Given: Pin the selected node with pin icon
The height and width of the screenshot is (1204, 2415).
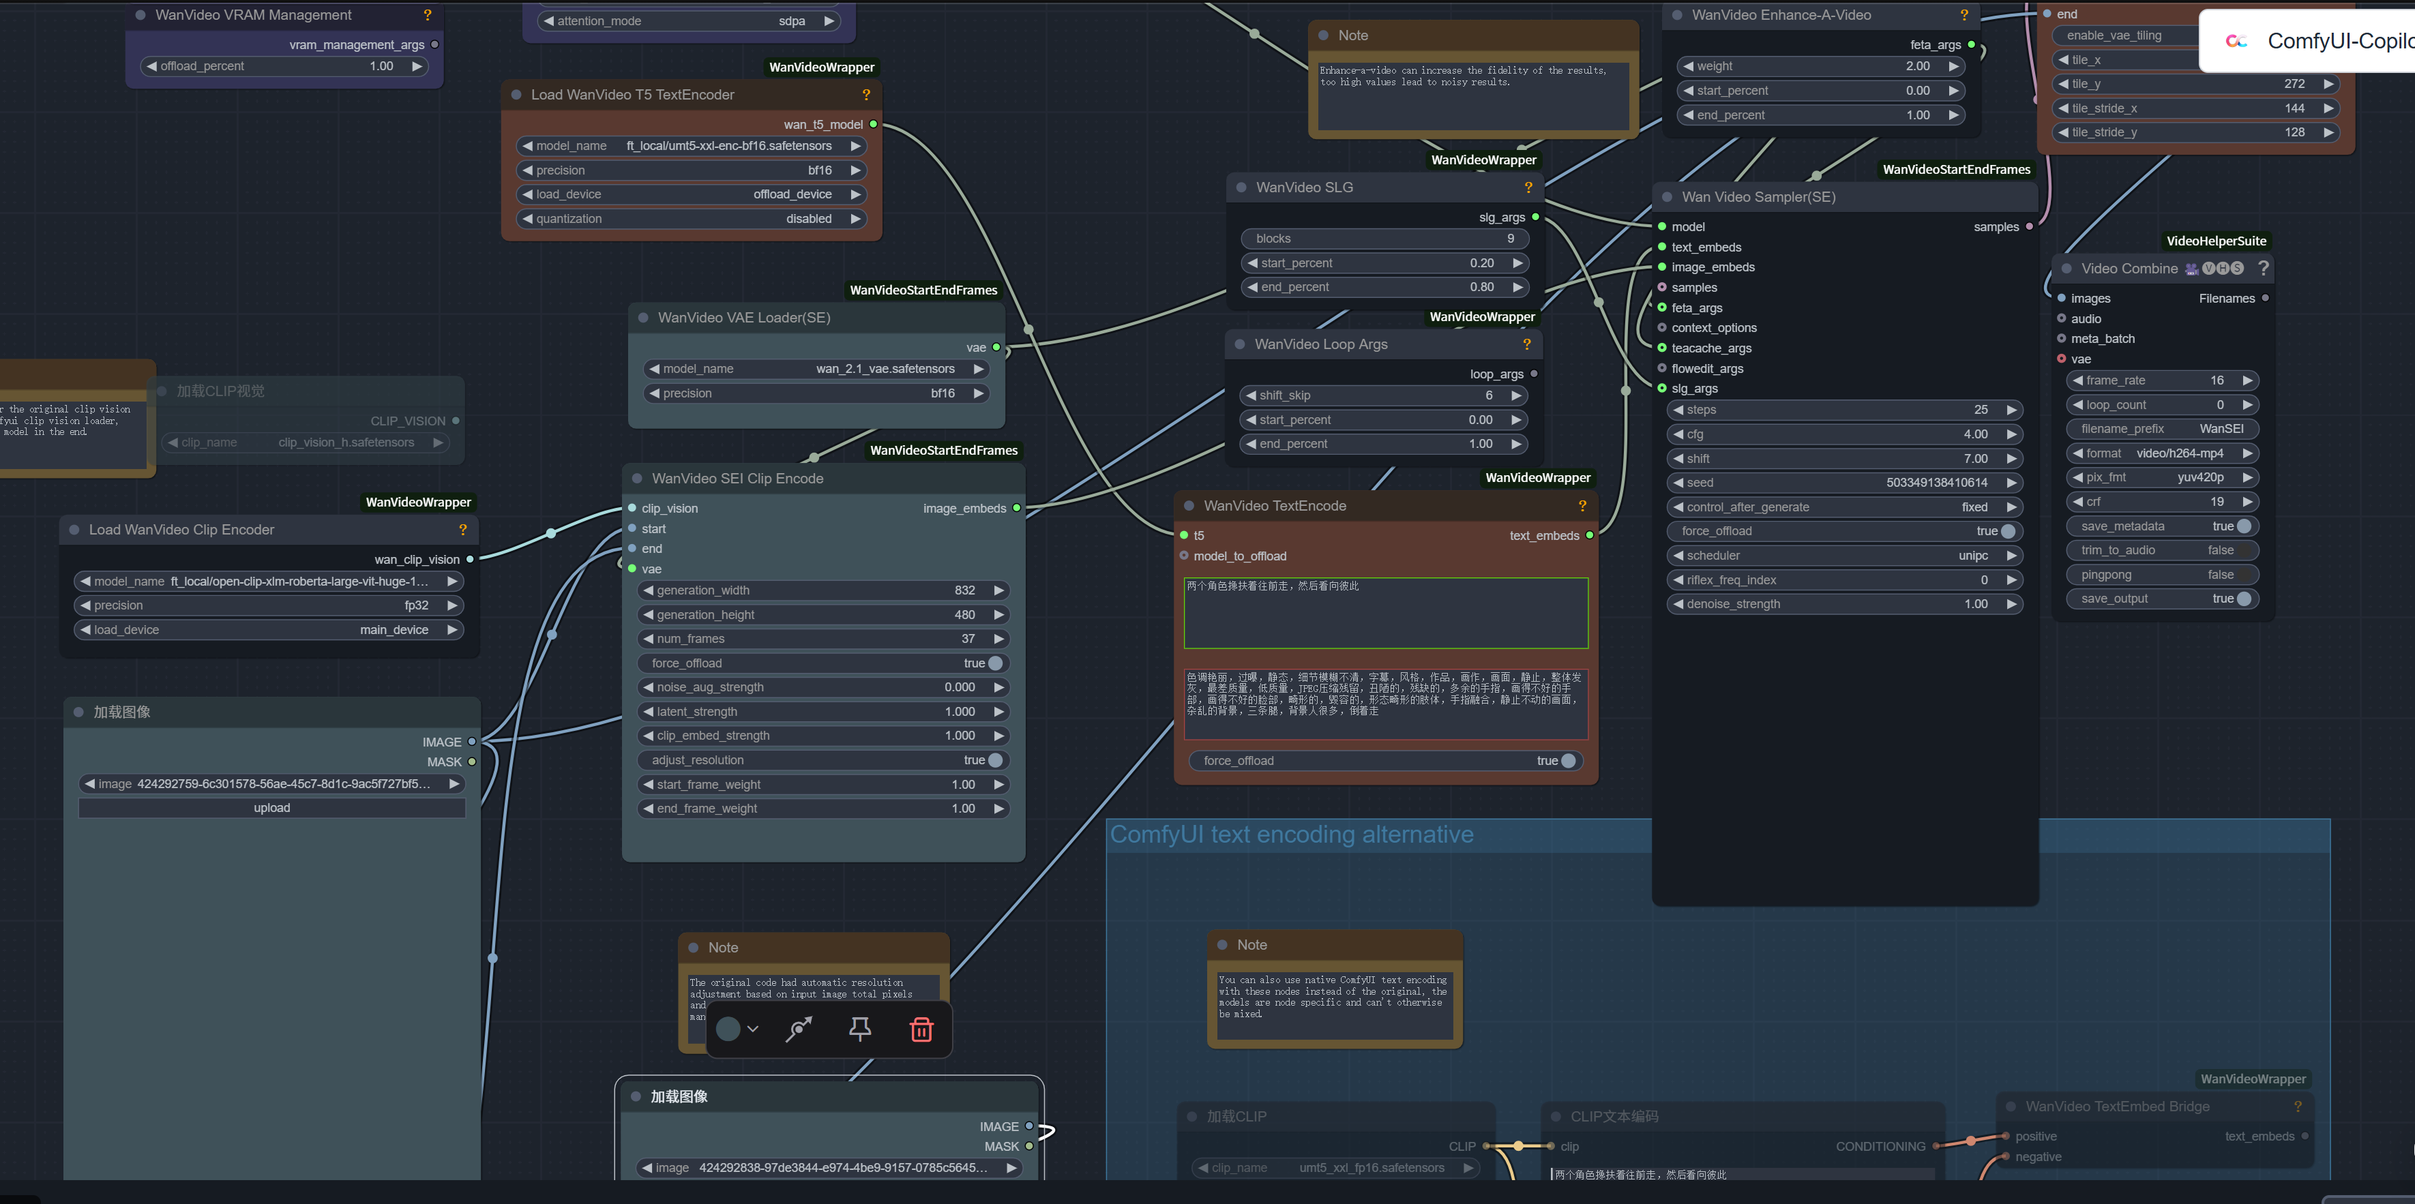Looking at the screenshot, I should pyautogui.click(x=860, y=1029).
